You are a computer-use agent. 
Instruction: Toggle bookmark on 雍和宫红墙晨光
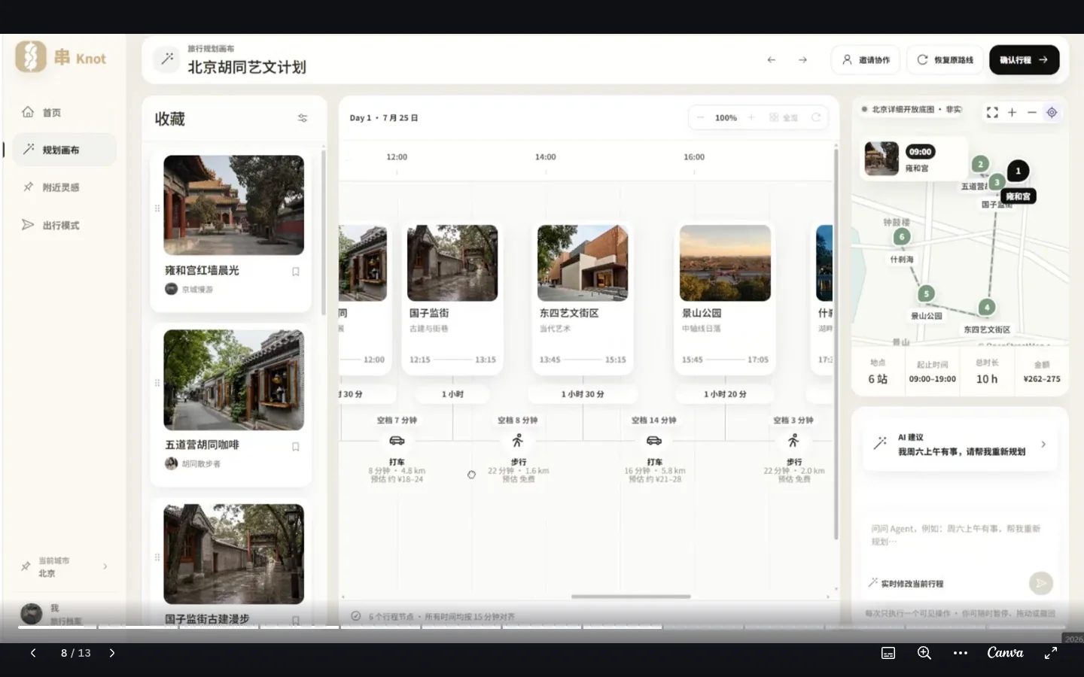coord(296,272)
